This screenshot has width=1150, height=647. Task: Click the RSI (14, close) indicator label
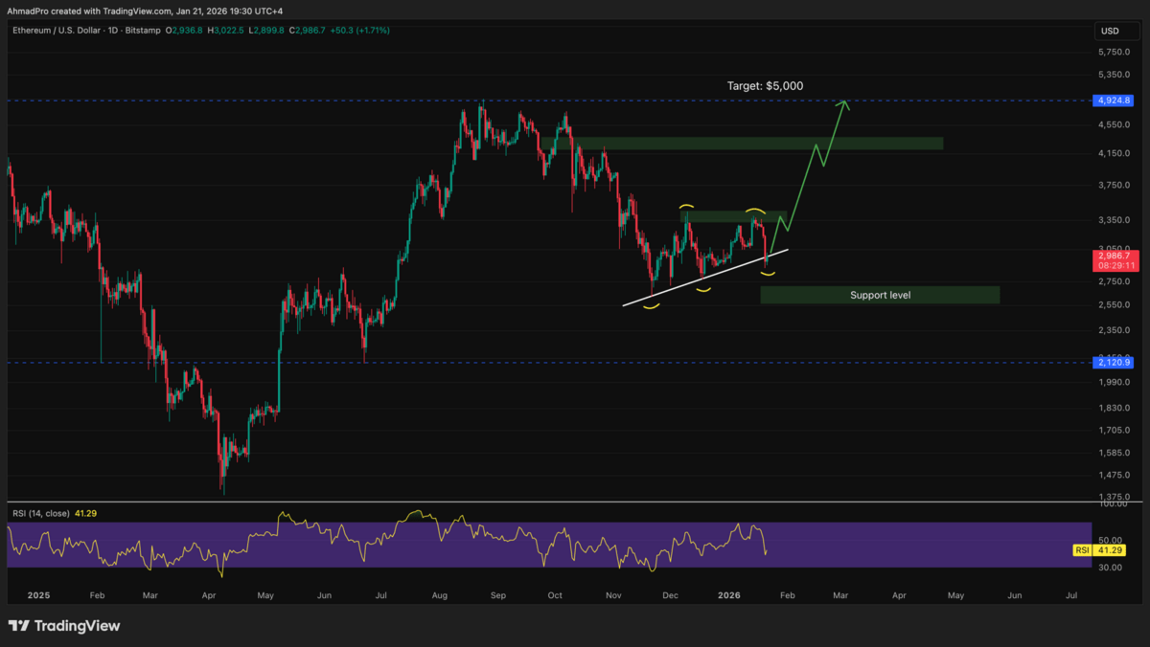(x=40, y=513)
